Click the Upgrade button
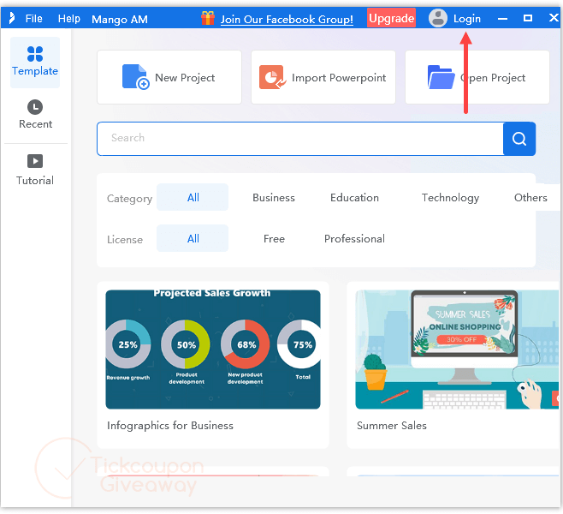Image resolution: width=563 pixels, height=514 pixels. click(391, 18)
